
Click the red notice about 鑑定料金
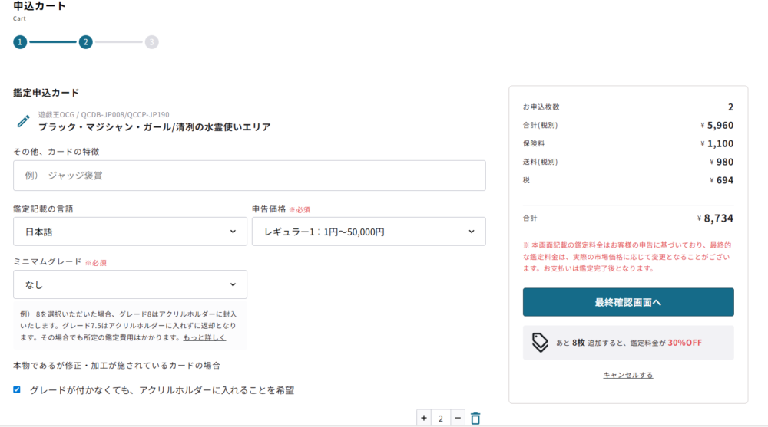pyautogui.click(x=627, y=257)
